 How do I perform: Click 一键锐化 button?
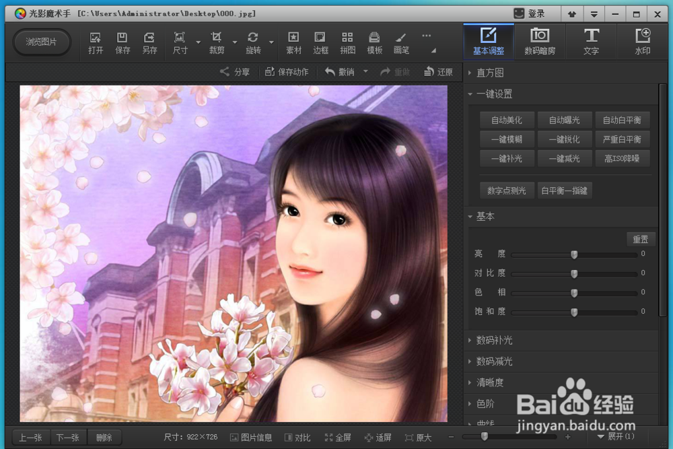565,139
